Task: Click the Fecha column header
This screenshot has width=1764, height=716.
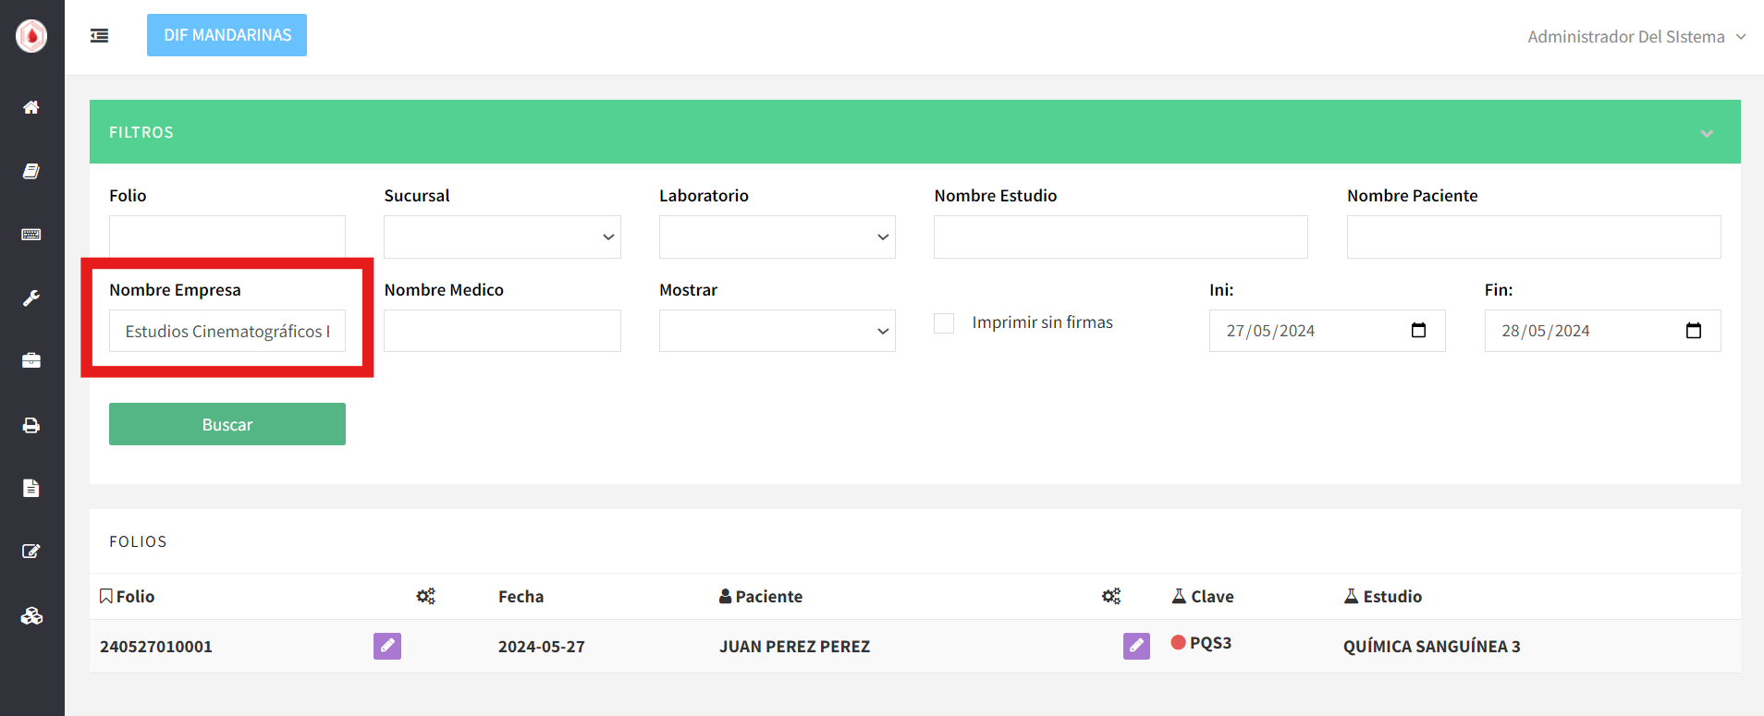Action: coord(521,597)
